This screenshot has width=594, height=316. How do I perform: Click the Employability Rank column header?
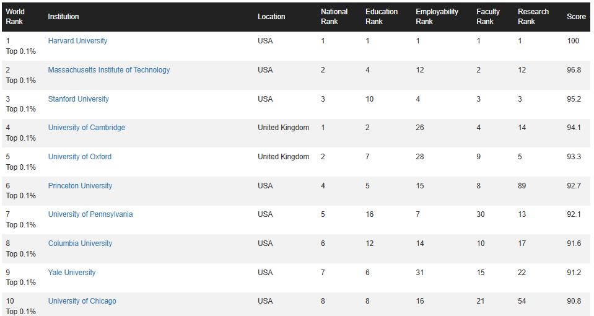(437, 17)
